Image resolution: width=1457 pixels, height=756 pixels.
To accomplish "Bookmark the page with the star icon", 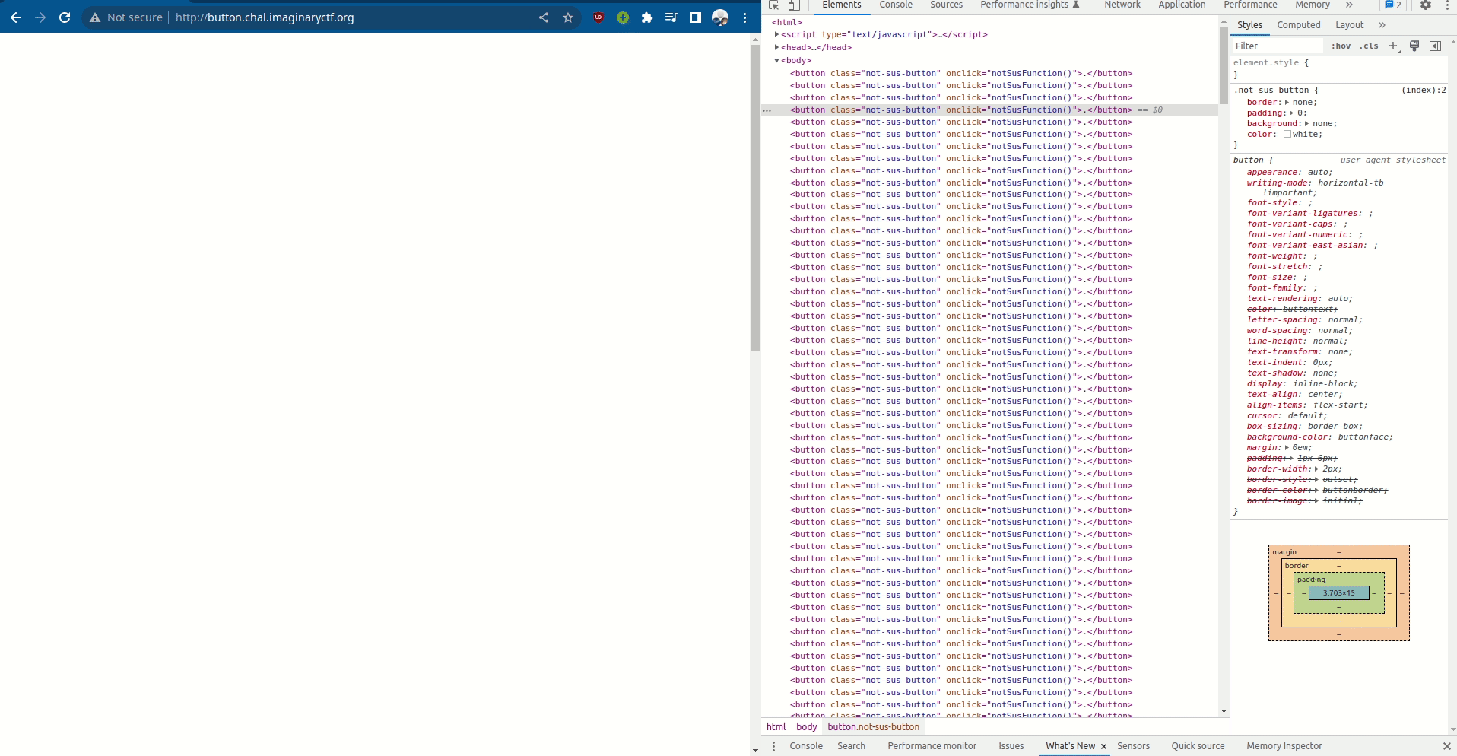I will [568, 17].
